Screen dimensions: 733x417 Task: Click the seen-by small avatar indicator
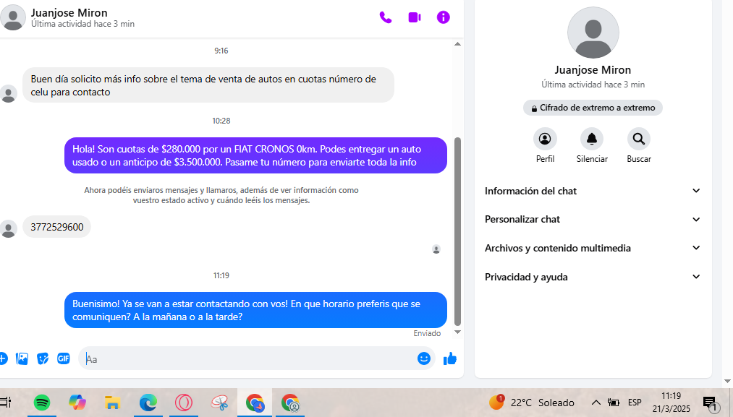[x=436, y=249]
